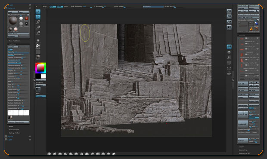Select the Rotate transform icon
Image resolution: width=267 pixels, height=159 pixels.
38,33
